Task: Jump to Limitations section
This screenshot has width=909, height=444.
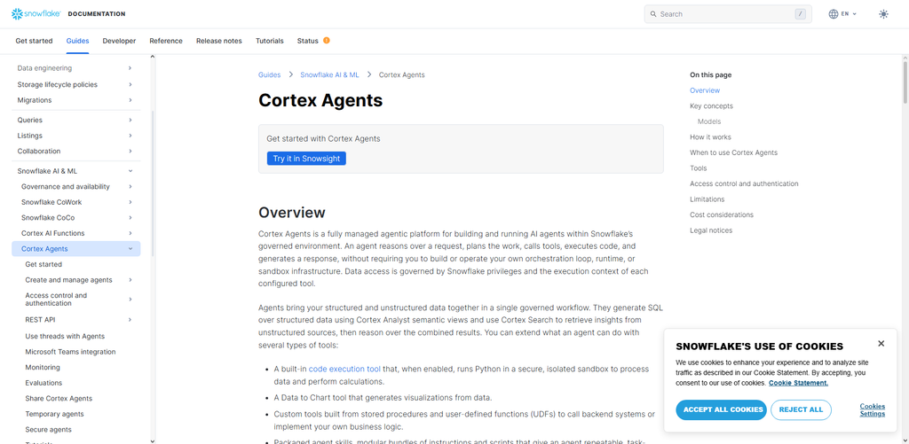Action: (707, 199)
